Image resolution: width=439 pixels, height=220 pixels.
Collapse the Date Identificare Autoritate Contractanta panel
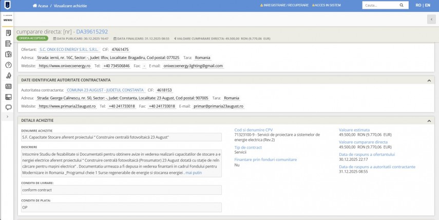point(429,80)
